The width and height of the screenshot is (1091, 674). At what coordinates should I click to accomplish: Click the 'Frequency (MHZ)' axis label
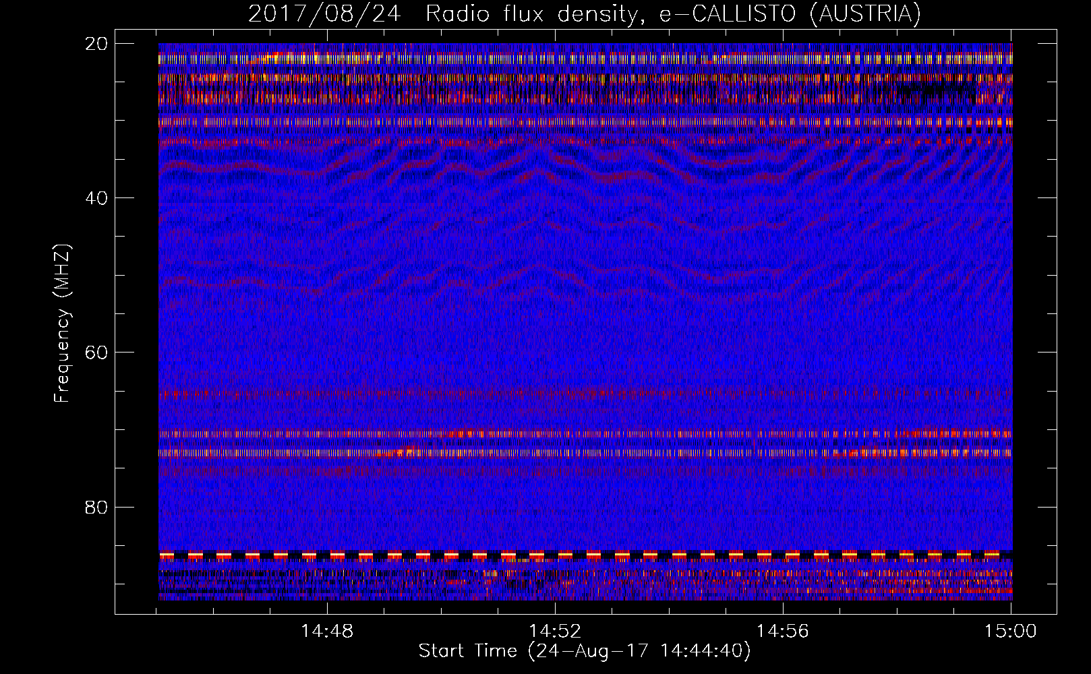click(62, 324)
